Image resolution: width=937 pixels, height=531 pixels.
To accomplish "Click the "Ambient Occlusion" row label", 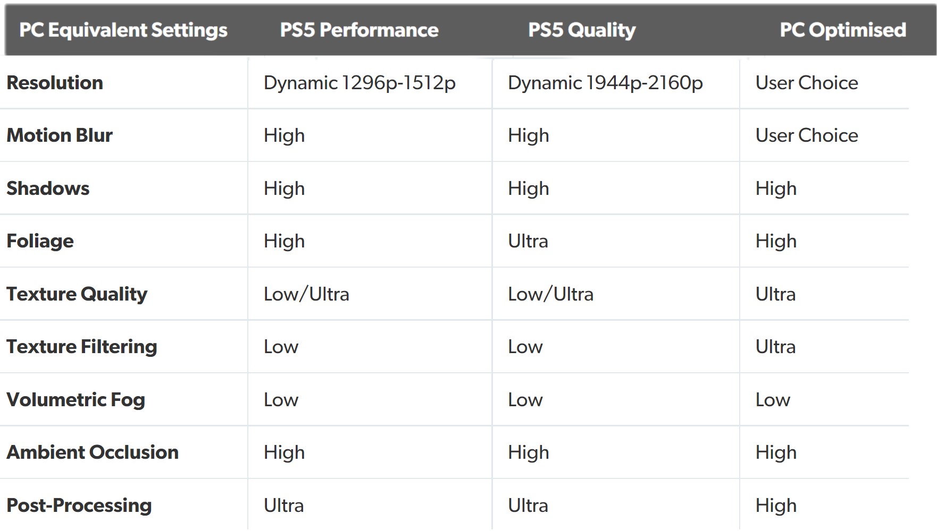I will [x=93, y=452].
